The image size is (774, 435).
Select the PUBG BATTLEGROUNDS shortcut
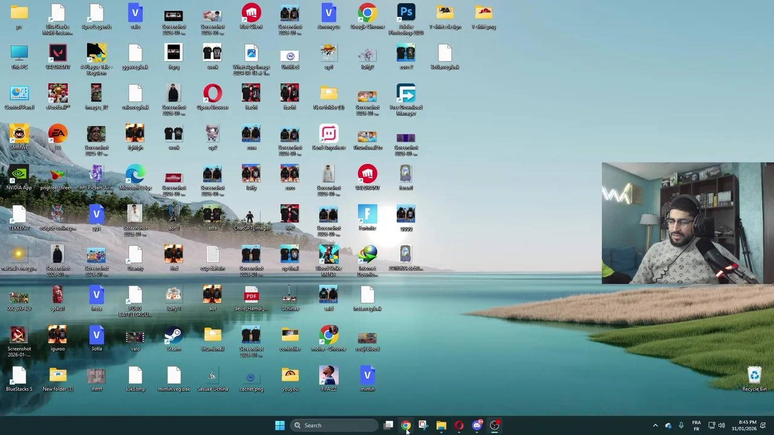point(135,301)
